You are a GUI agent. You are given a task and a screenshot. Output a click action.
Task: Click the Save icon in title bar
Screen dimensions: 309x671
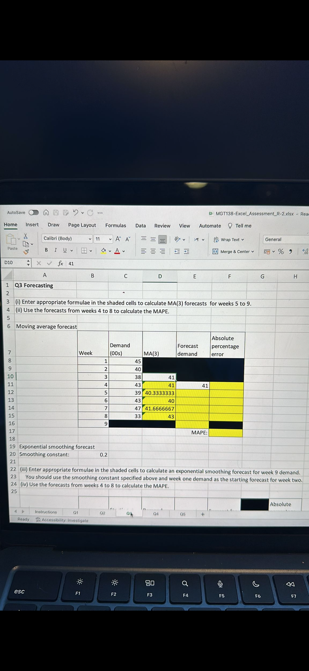pos(56,212)
